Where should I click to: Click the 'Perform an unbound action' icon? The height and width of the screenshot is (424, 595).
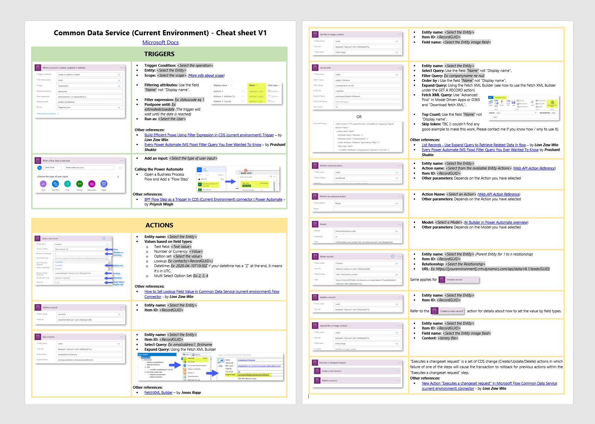pos(315,196)
